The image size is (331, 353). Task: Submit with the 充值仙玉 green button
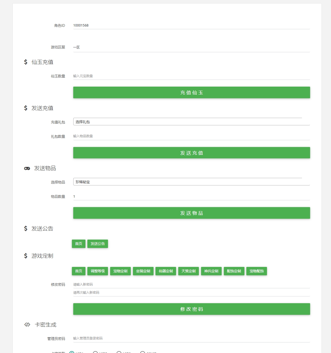[x=192, y=93]
